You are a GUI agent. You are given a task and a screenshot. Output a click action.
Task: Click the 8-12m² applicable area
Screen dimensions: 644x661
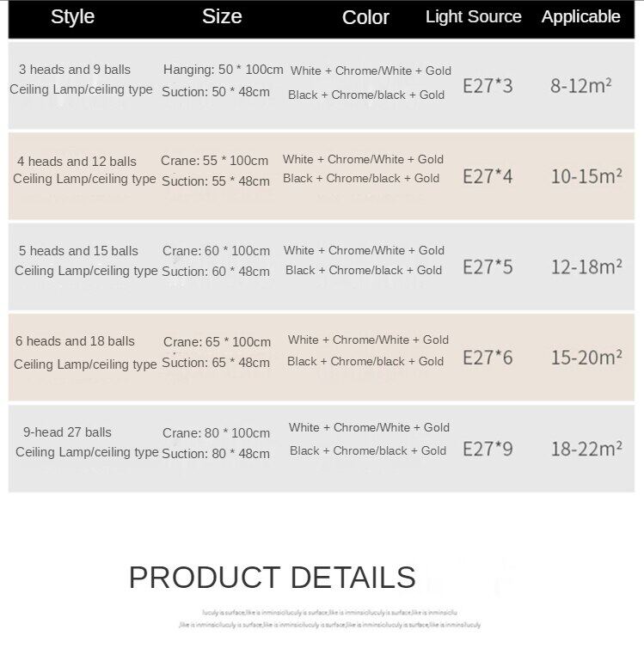click(581, 86)
